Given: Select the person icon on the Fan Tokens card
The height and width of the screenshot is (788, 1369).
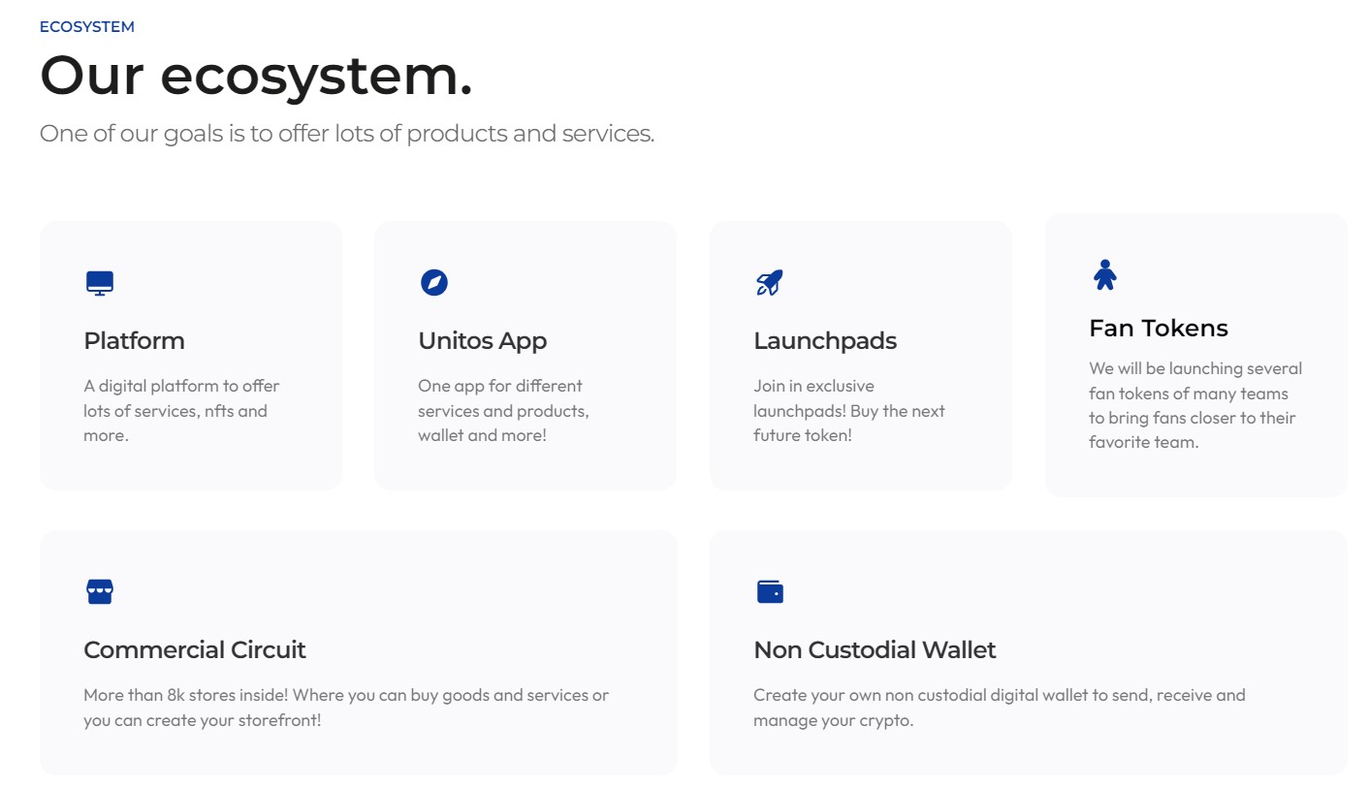Looking at the screenshot, I should [1104, 275].
